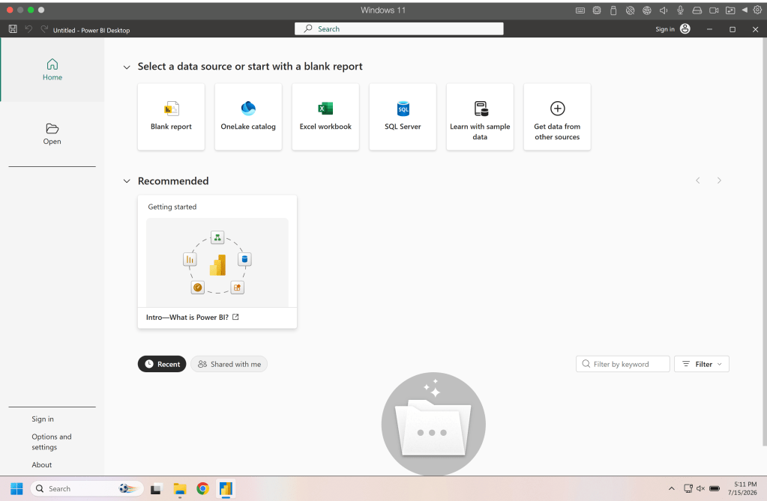The height and width of the screenshot is (501, 767).
Task: Redo the action in the title bar
Action: click(x=44, y=29)
